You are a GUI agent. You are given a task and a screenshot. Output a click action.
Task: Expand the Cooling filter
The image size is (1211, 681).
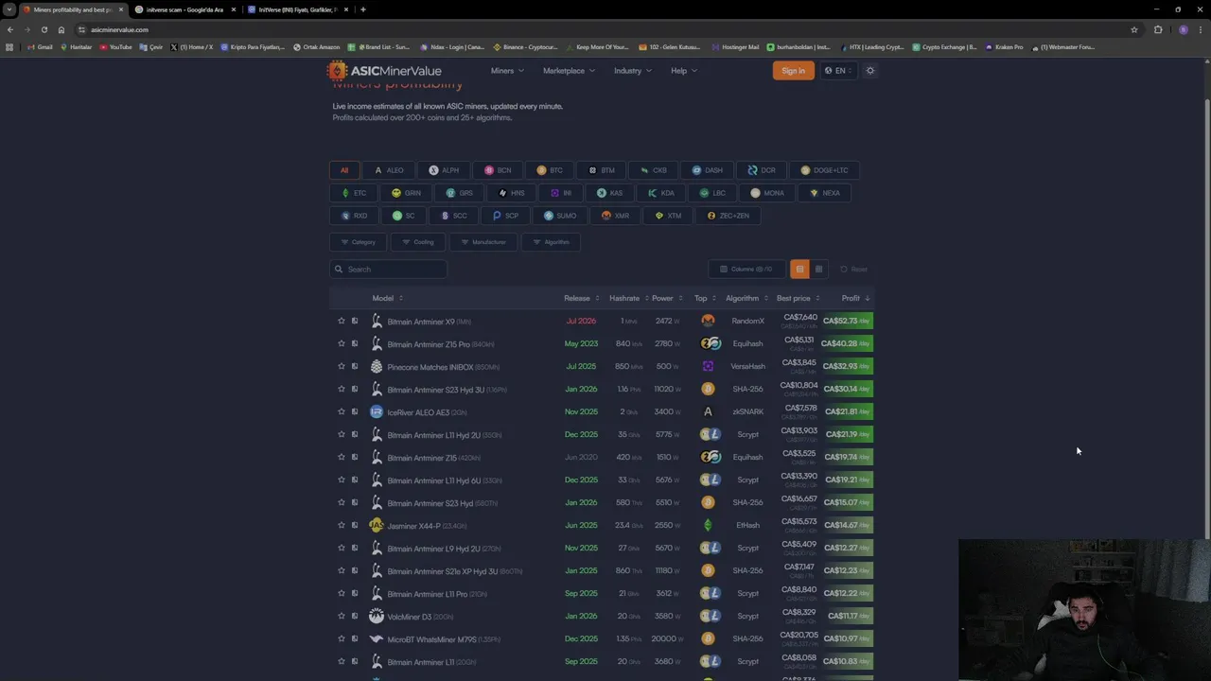tap(417, 242)
